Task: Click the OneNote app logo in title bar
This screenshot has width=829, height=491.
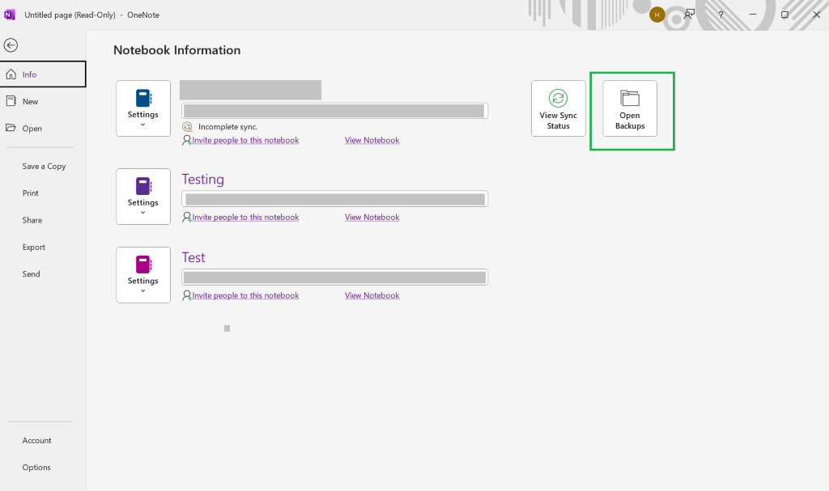Action: pos(10,15)
